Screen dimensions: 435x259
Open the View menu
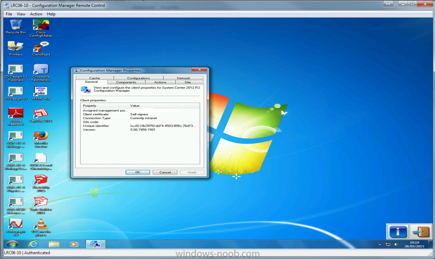[x=21, y=14]
